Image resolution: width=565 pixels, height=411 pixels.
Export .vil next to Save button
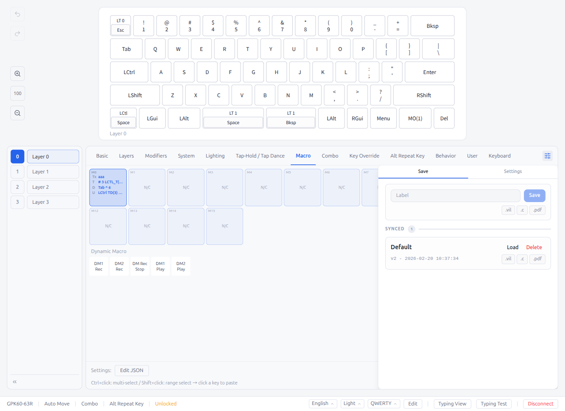pyautogui.click(x=508, y=210)
